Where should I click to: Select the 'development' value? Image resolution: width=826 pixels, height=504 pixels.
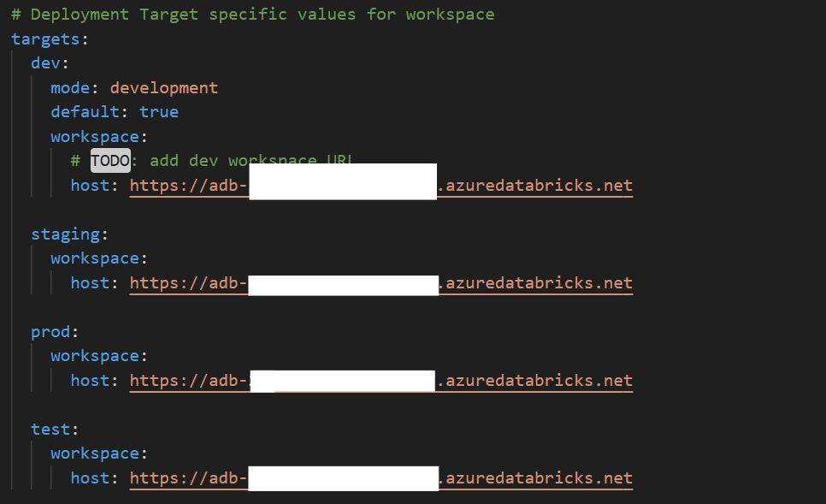pyautogui.click(x=164, y=87)
